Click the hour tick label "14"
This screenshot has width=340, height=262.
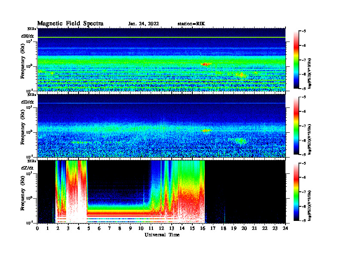[x=182, y=228]
